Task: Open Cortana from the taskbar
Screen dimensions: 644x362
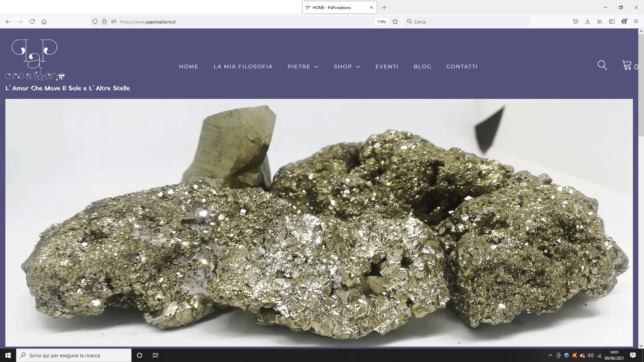Action: (x=140, y=355)
